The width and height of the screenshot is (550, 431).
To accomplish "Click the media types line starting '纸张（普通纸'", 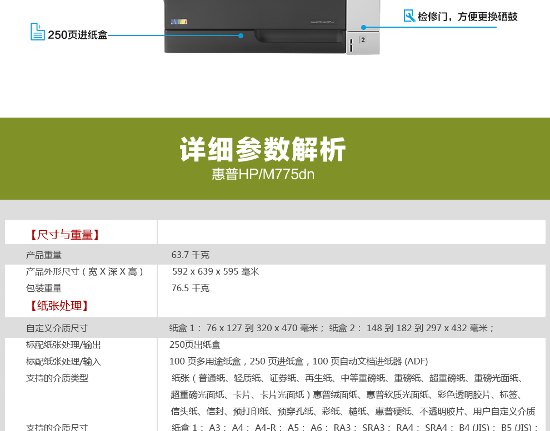I will 348,378.
